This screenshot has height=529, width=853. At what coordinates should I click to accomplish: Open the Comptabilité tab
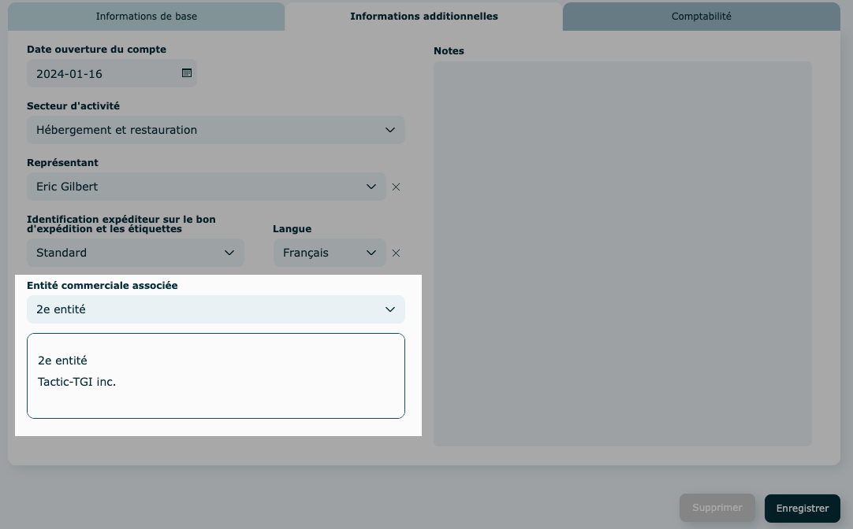[701, 17]
